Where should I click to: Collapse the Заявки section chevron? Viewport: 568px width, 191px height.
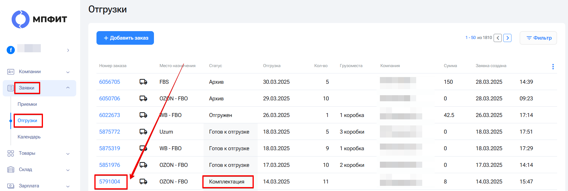coord(68,88)
